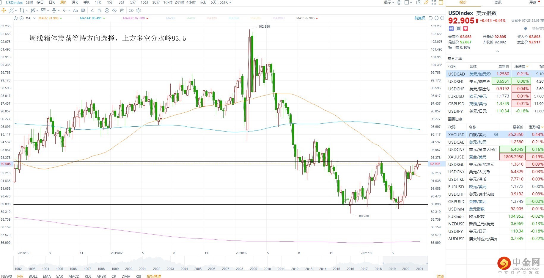Toggle the red heart favorite icon
Screen dimensions: 544x278
pos(466,29)
